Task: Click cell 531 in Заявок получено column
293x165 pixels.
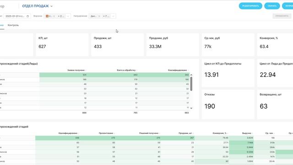Action: (84, 75)
